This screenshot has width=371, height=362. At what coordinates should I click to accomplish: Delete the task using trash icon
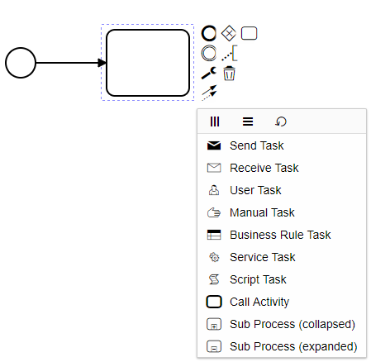(x=229, y=74)
